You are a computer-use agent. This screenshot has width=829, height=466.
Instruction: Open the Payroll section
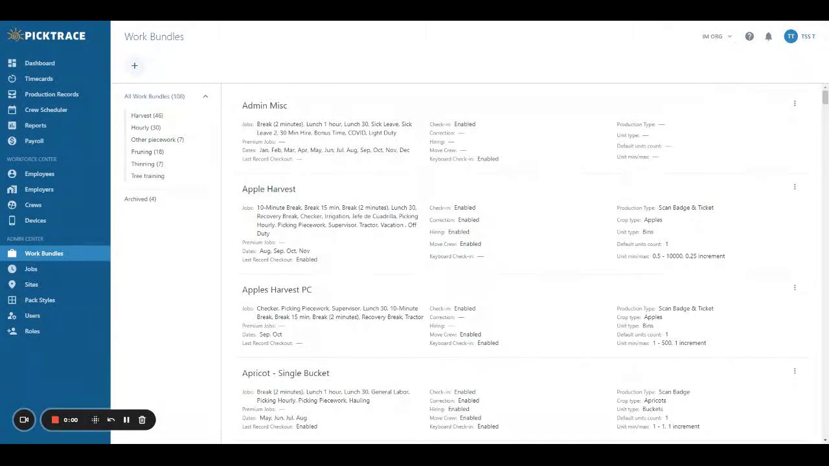[x=34, y=141]
